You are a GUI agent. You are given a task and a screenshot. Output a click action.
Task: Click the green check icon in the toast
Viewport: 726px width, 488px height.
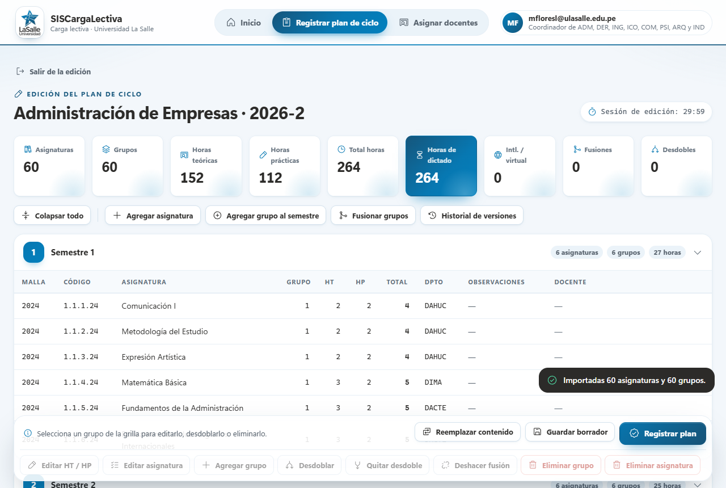[x=552, y=380]
